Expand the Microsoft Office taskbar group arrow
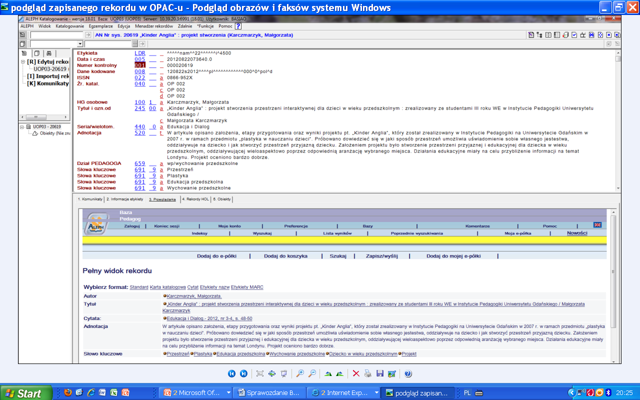Screen dimensions: 640x400 (x=228, y=392)
